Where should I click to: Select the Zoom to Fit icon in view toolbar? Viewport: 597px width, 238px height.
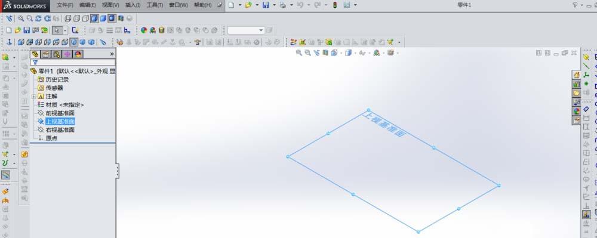click(20, 18)
